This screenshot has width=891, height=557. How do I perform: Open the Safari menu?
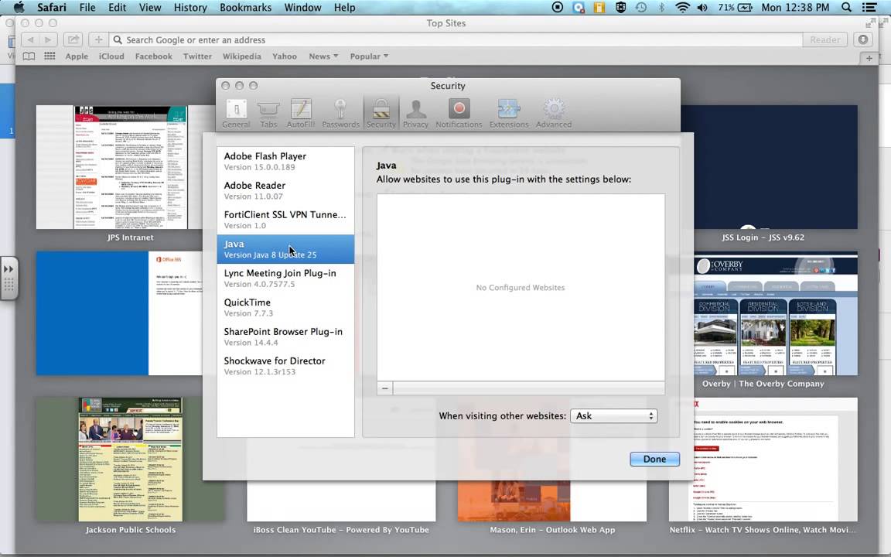coord(52,8)
